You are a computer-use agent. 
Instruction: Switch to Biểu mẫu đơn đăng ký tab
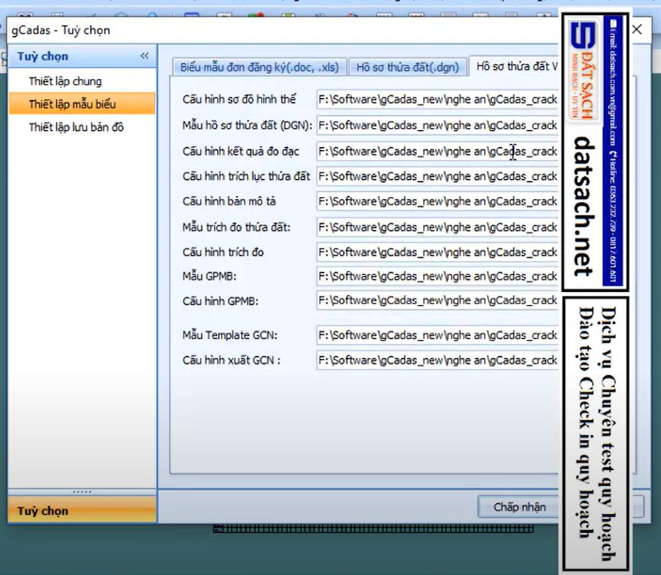259,67
